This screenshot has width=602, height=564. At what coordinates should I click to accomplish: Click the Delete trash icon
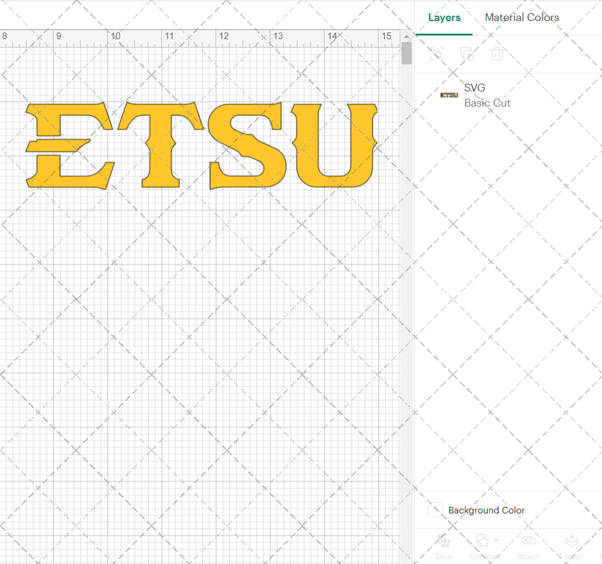tap(497, 54)
